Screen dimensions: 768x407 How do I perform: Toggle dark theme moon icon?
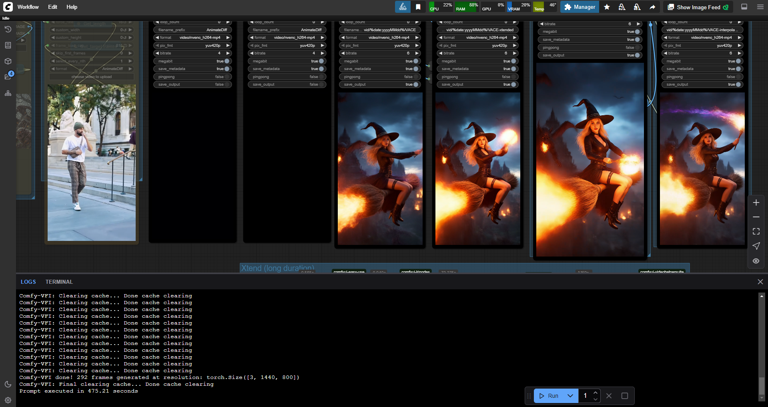tap(8, 384)
